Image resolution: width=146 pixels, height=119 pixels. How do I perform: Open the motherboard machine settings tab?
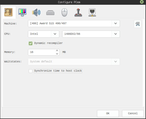(x=8, y=12)
